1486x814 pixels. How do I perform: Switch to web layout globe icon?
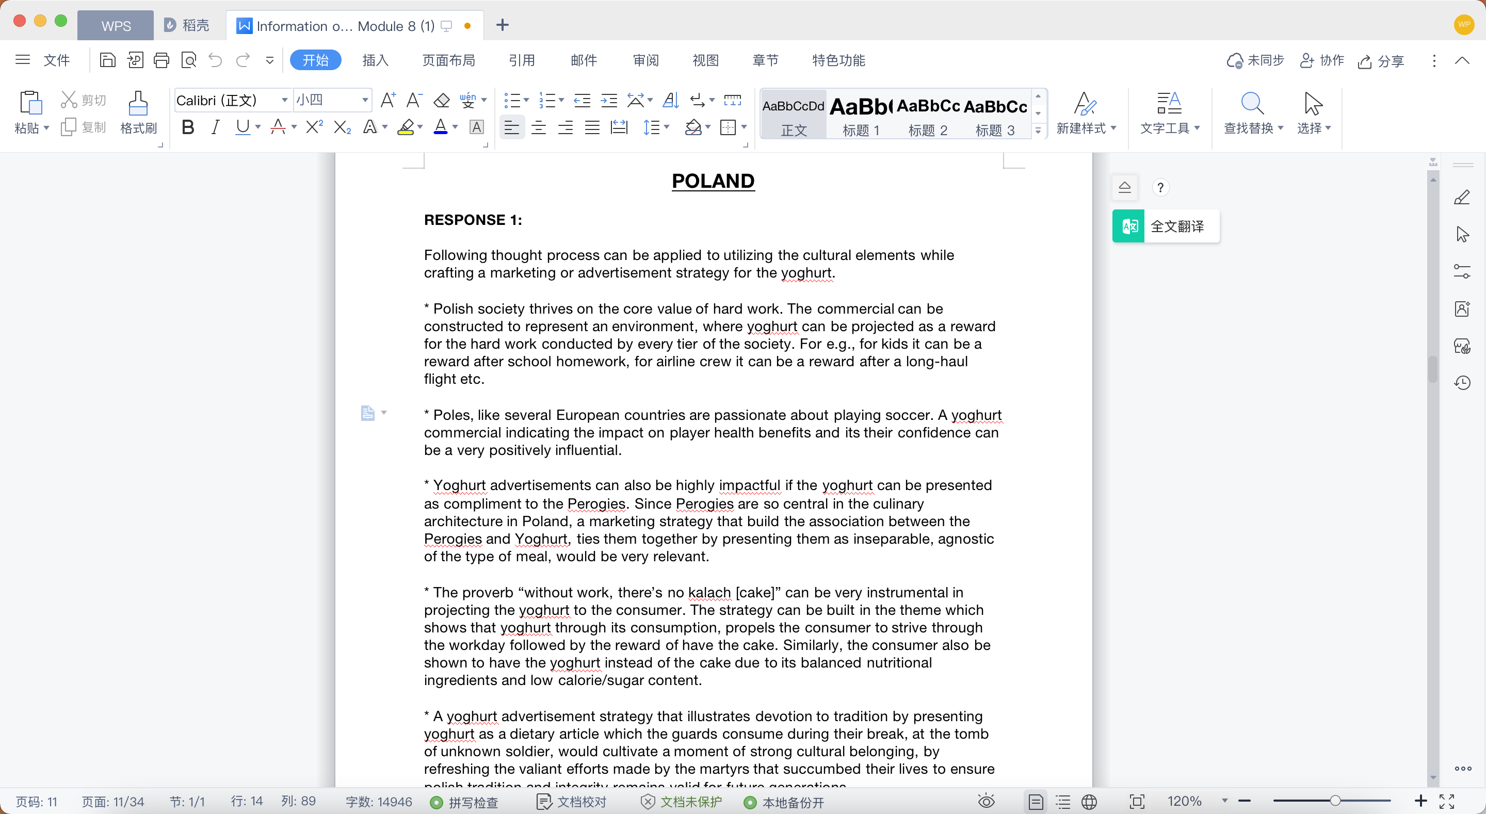[1089, 801]
